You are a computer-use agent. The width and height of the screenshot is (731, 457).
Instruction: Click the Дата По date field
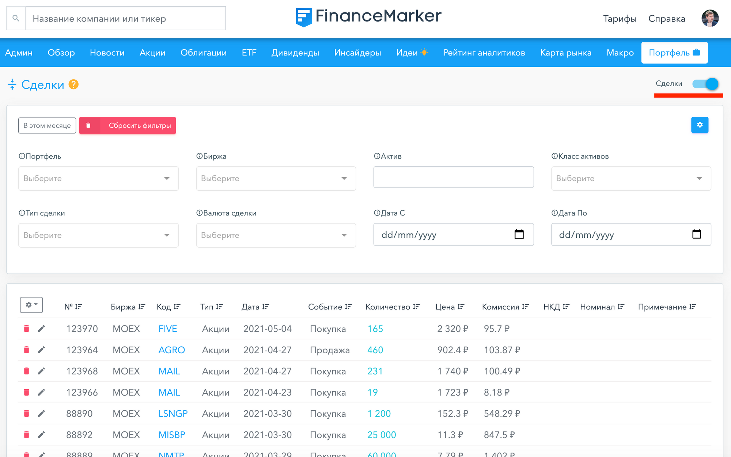[x=631, y=235]
